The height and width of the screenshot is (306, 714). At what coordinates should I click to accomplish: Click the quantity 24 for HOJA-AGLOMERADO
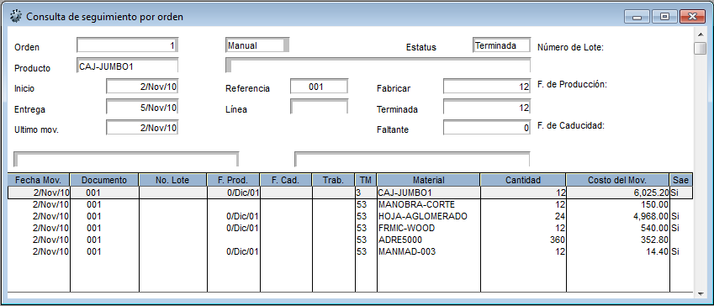(x=560, y=216)
